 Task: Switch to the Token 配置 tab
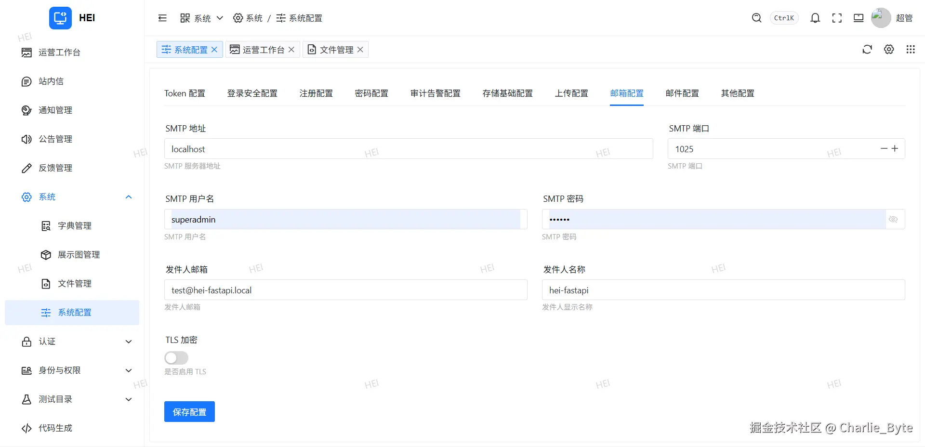tap(185, 93)
